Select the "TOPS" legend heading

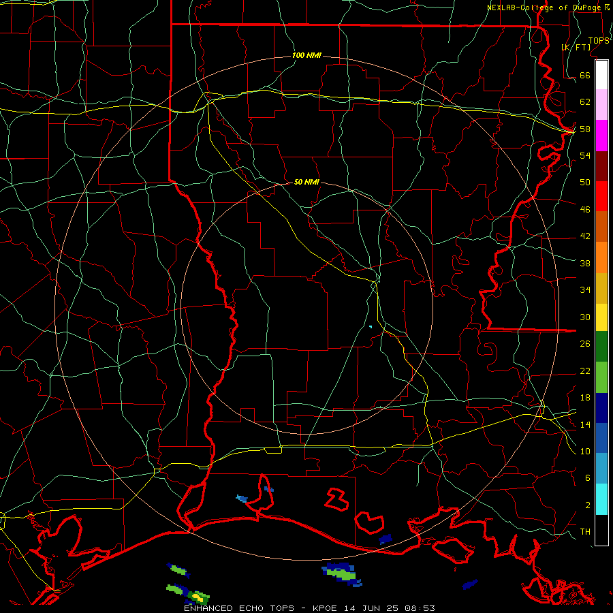[x=599, y=41]
